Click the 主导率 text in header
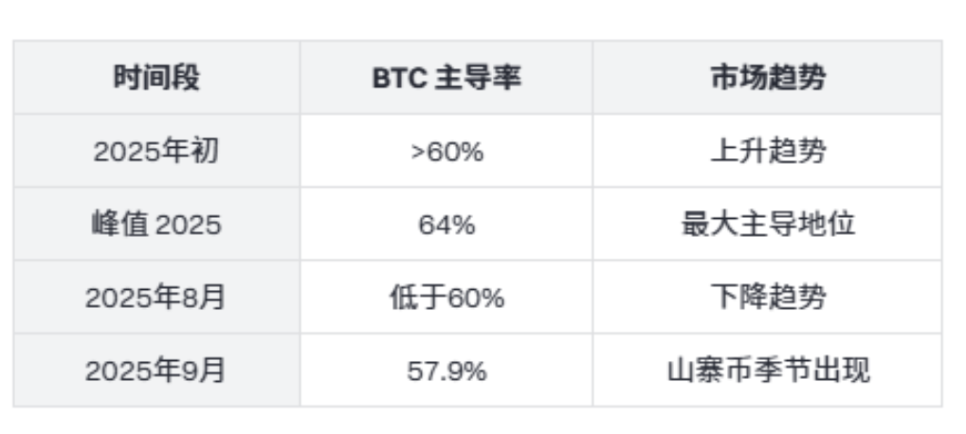This screenshot has width=966, height=434. pyautogui.click(x=478, y=79)
